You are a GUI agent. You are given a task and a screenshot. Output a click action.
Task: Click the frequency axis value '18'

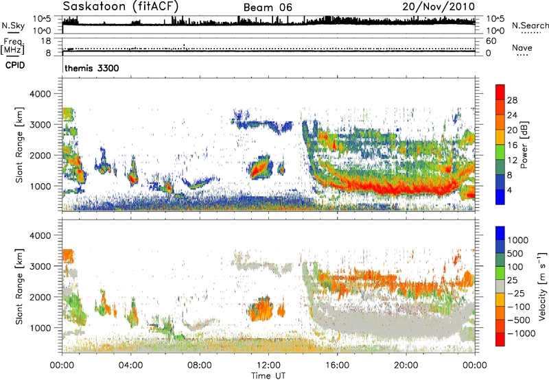tap(46, 41)
